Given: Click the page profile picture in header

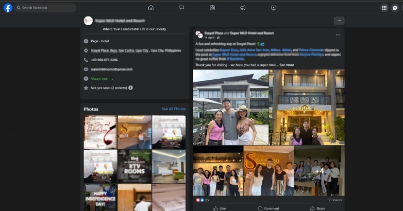Looking at the screenshot, I should (x=88, y=21).
